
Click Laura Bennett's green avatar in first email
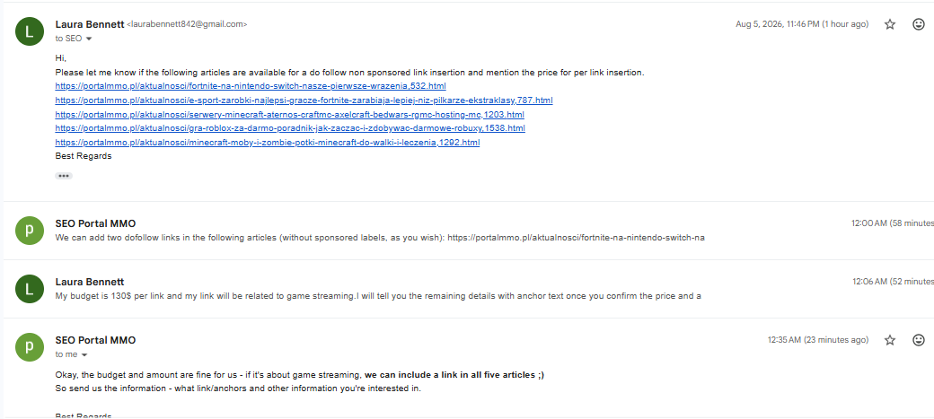[x=30, y=31]
